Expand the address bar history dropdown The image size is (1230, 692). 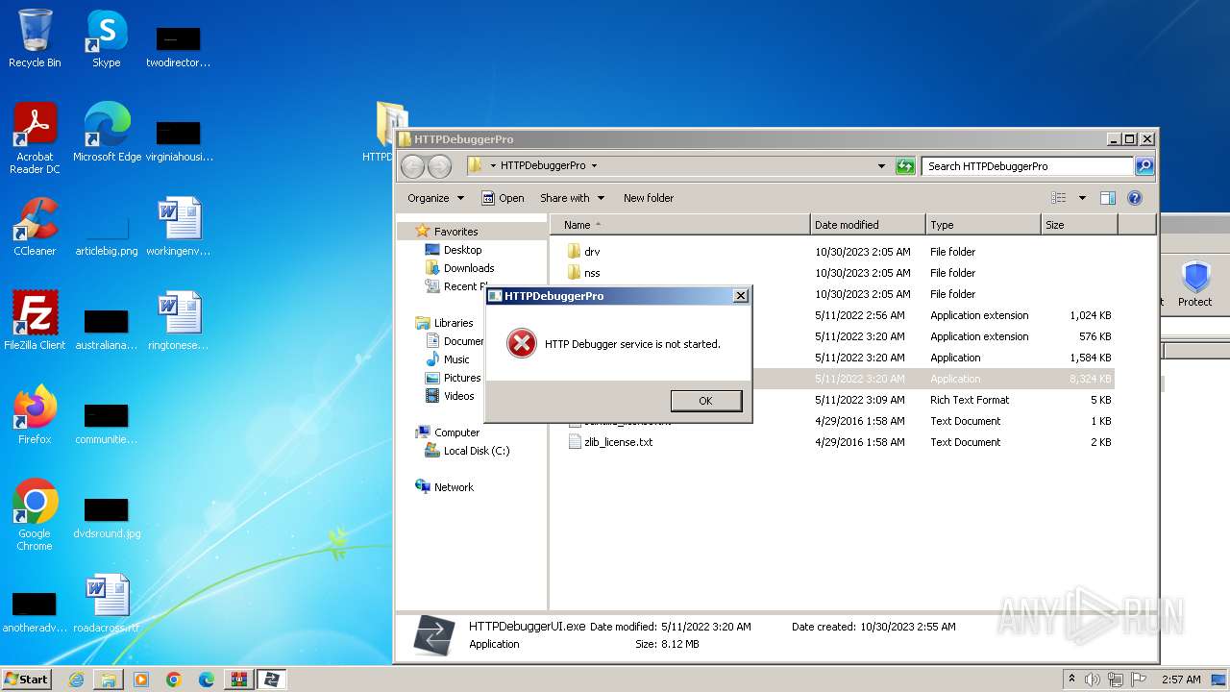(x=881, y=166)
